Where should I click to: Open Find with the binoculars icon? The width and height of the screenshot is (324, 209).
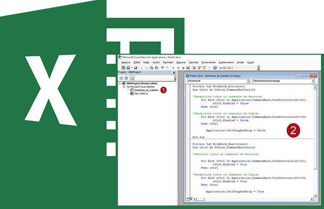(156, 68)
